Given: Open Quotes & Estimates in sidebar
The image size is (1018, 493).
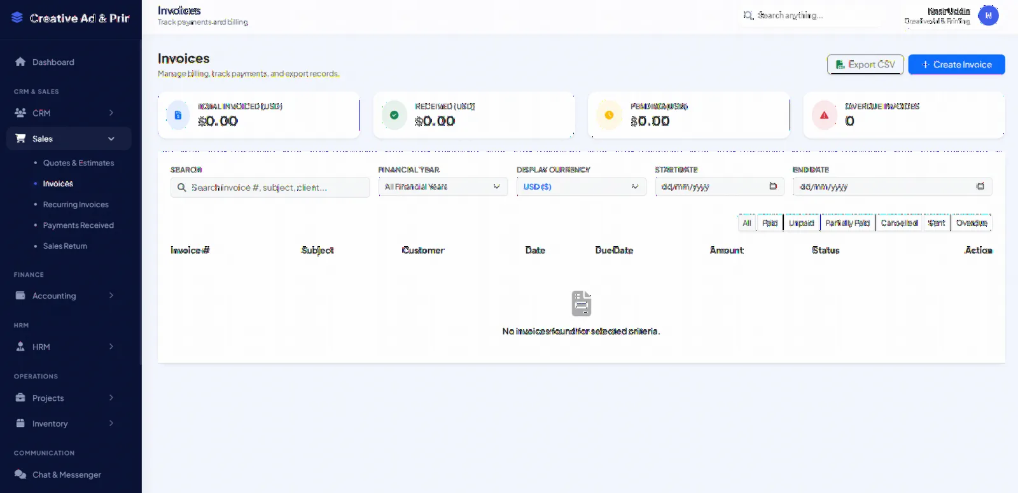Looking at the screenshot, I should [x=78, y=163].
